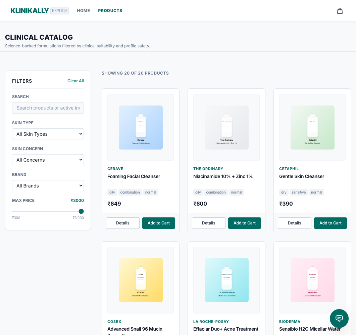Viewport: 356px width, 335px height.
Task: Add Foaming Facial Cleanser to cart
Action: tap(159, 223)
